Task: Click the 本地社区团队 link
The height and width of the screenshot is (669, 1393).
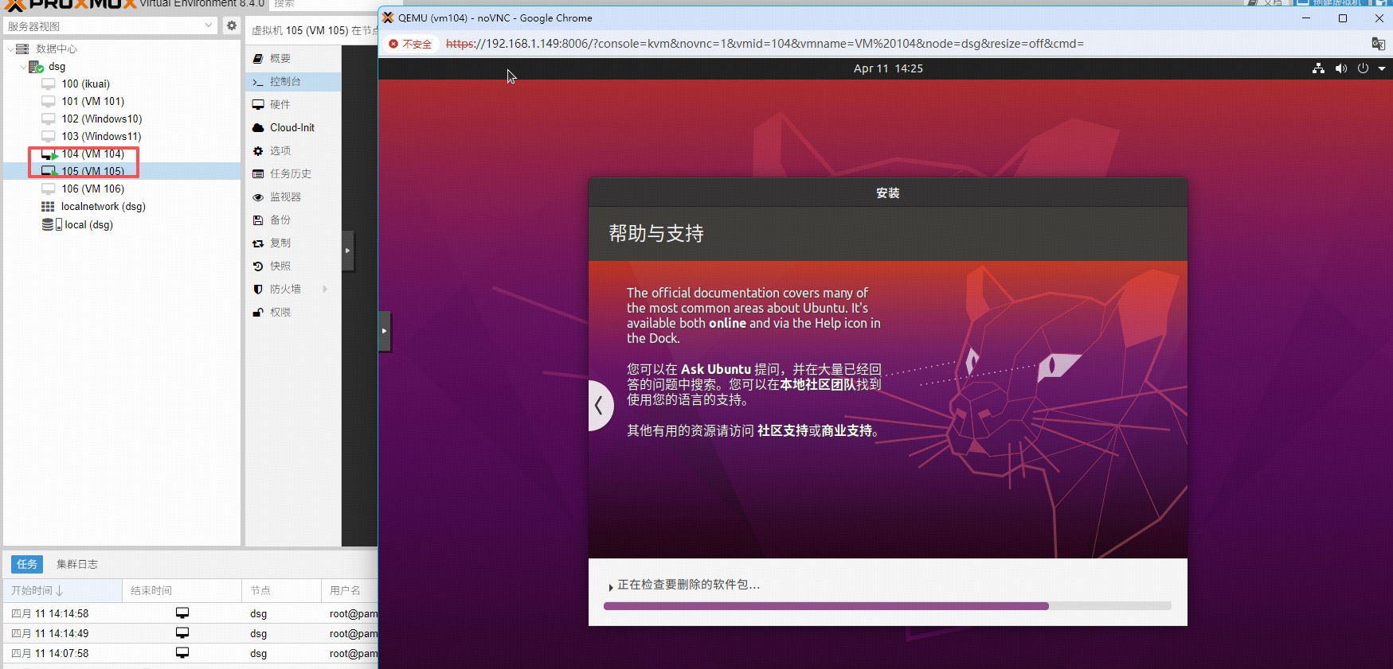Action: click(818, 384)
